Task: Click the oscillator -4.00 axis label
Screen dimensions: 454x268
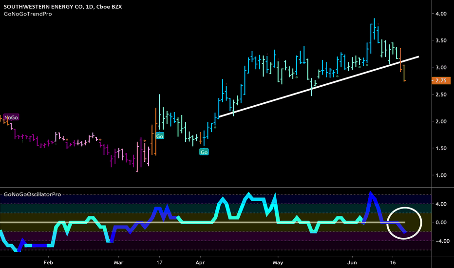Action: [442, 241]
